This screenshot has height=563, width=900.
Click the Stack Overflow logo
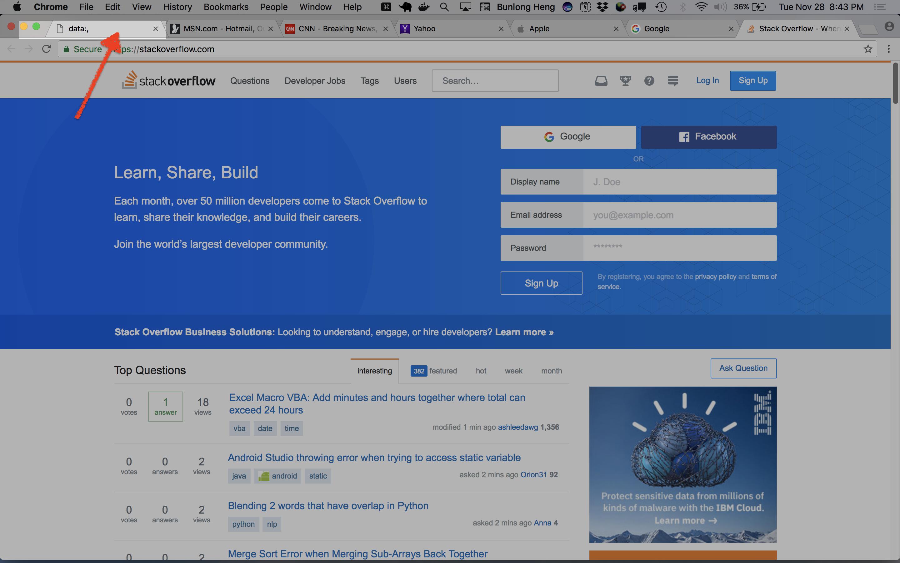coord(168,80)
